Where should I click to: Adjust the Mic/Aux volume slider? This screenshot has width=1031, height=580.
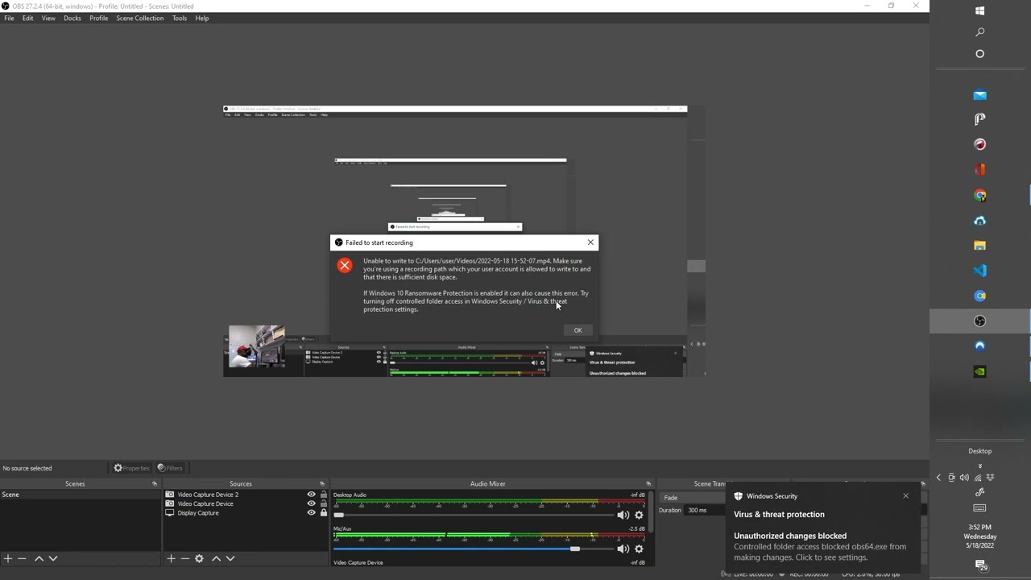[x=473, y=549]
